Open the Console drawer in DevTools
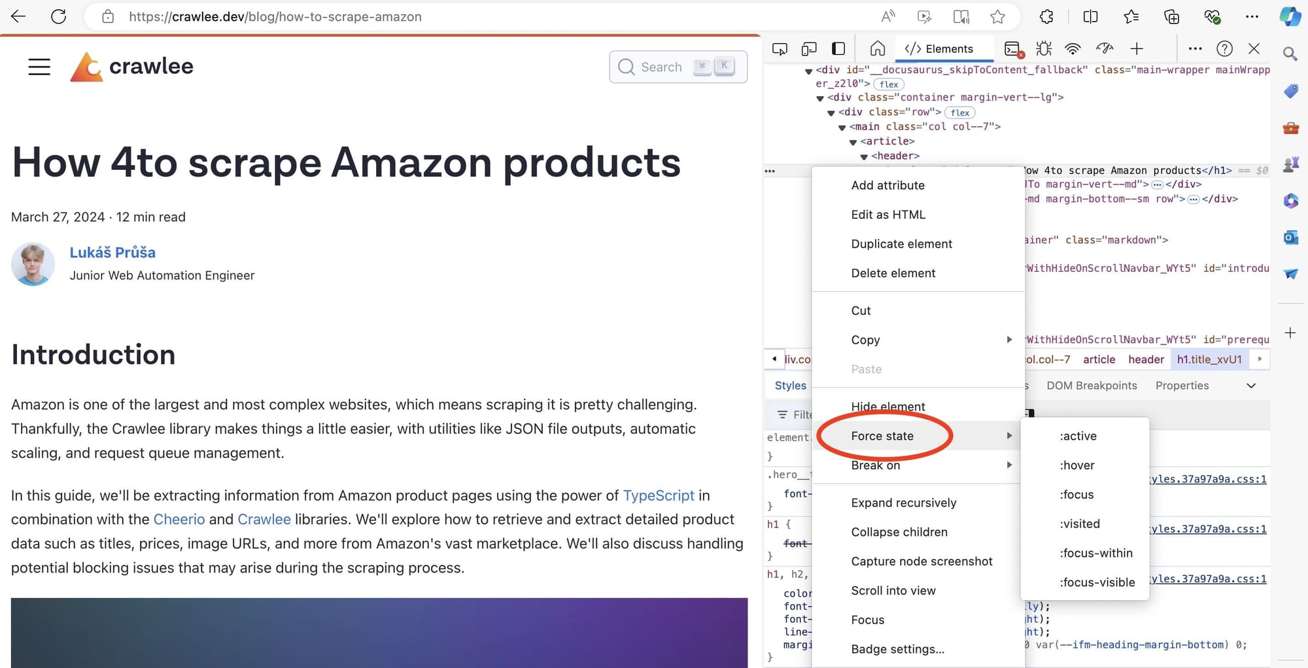 1013,48
